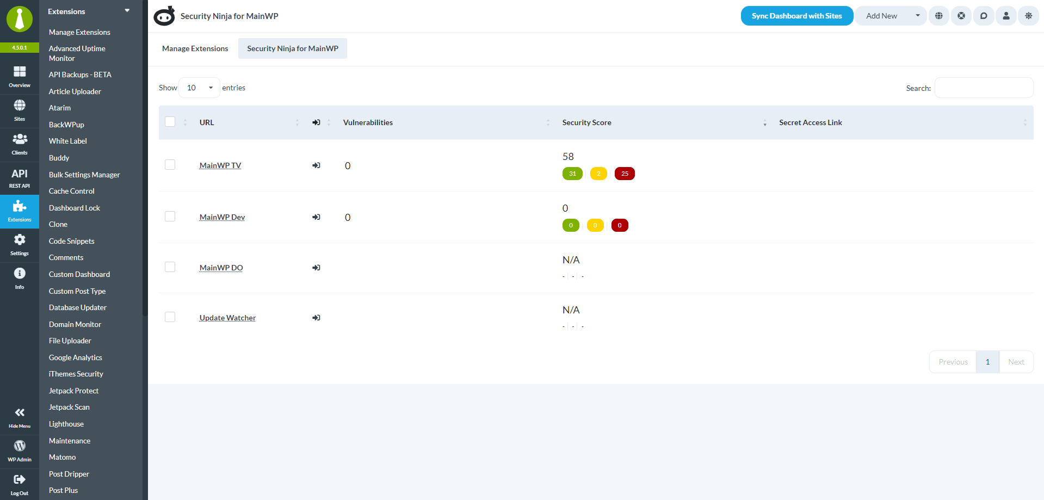Open the MainWP TV site link
The width and height of the screenshot is (1044, 500).
point(220,165)
